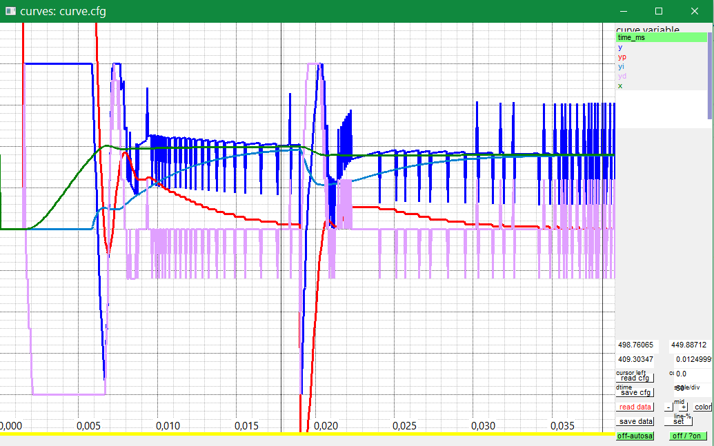Toggle the off / ?on button
The width and height of the screenshot is (714, 446).
pyautogui.click(x=688, y=436)
